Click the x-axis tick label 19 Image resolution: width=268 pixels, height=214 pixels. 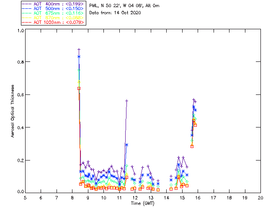tap(245, 198)
